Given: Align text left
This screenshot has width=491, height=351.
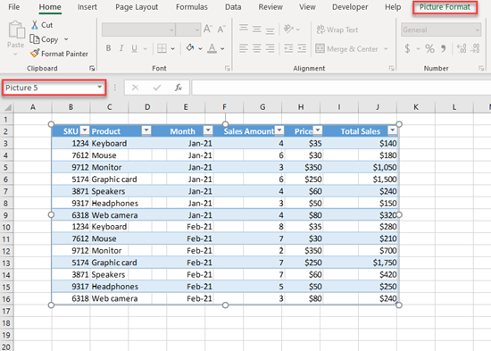Looking at the screenshot, I should (x=244, y=48).
